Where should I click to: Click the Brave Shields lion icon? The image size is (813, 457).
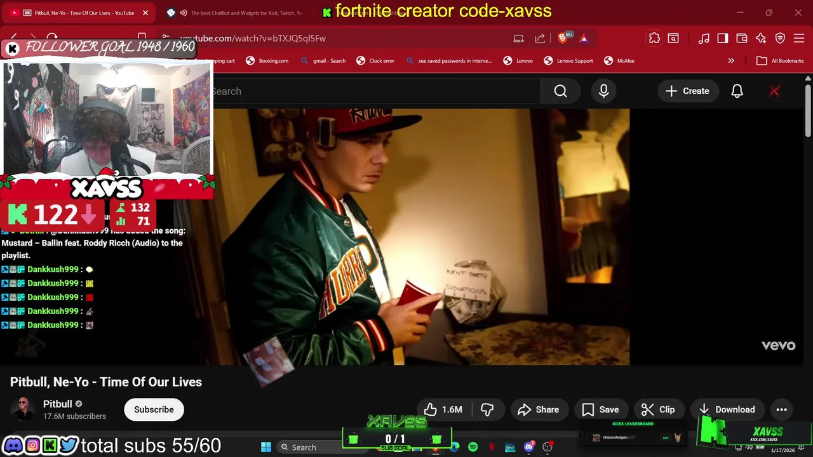click(x=563, y=38)
